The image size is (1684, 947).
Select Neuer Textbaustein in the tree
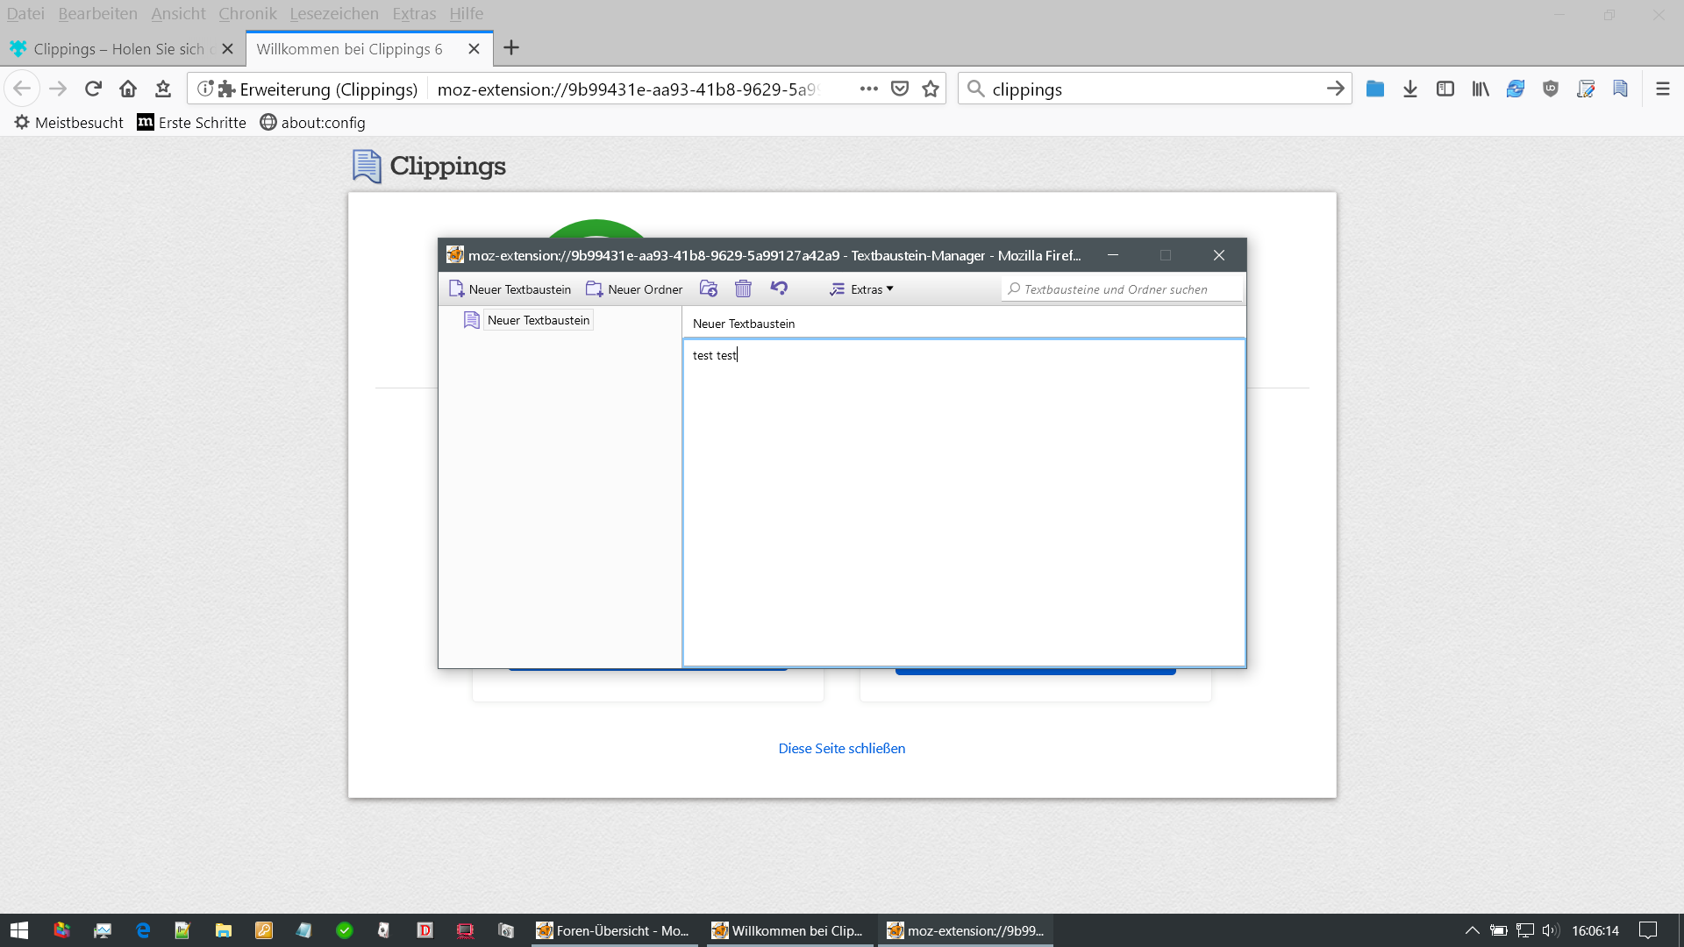(x=538, y=320)
